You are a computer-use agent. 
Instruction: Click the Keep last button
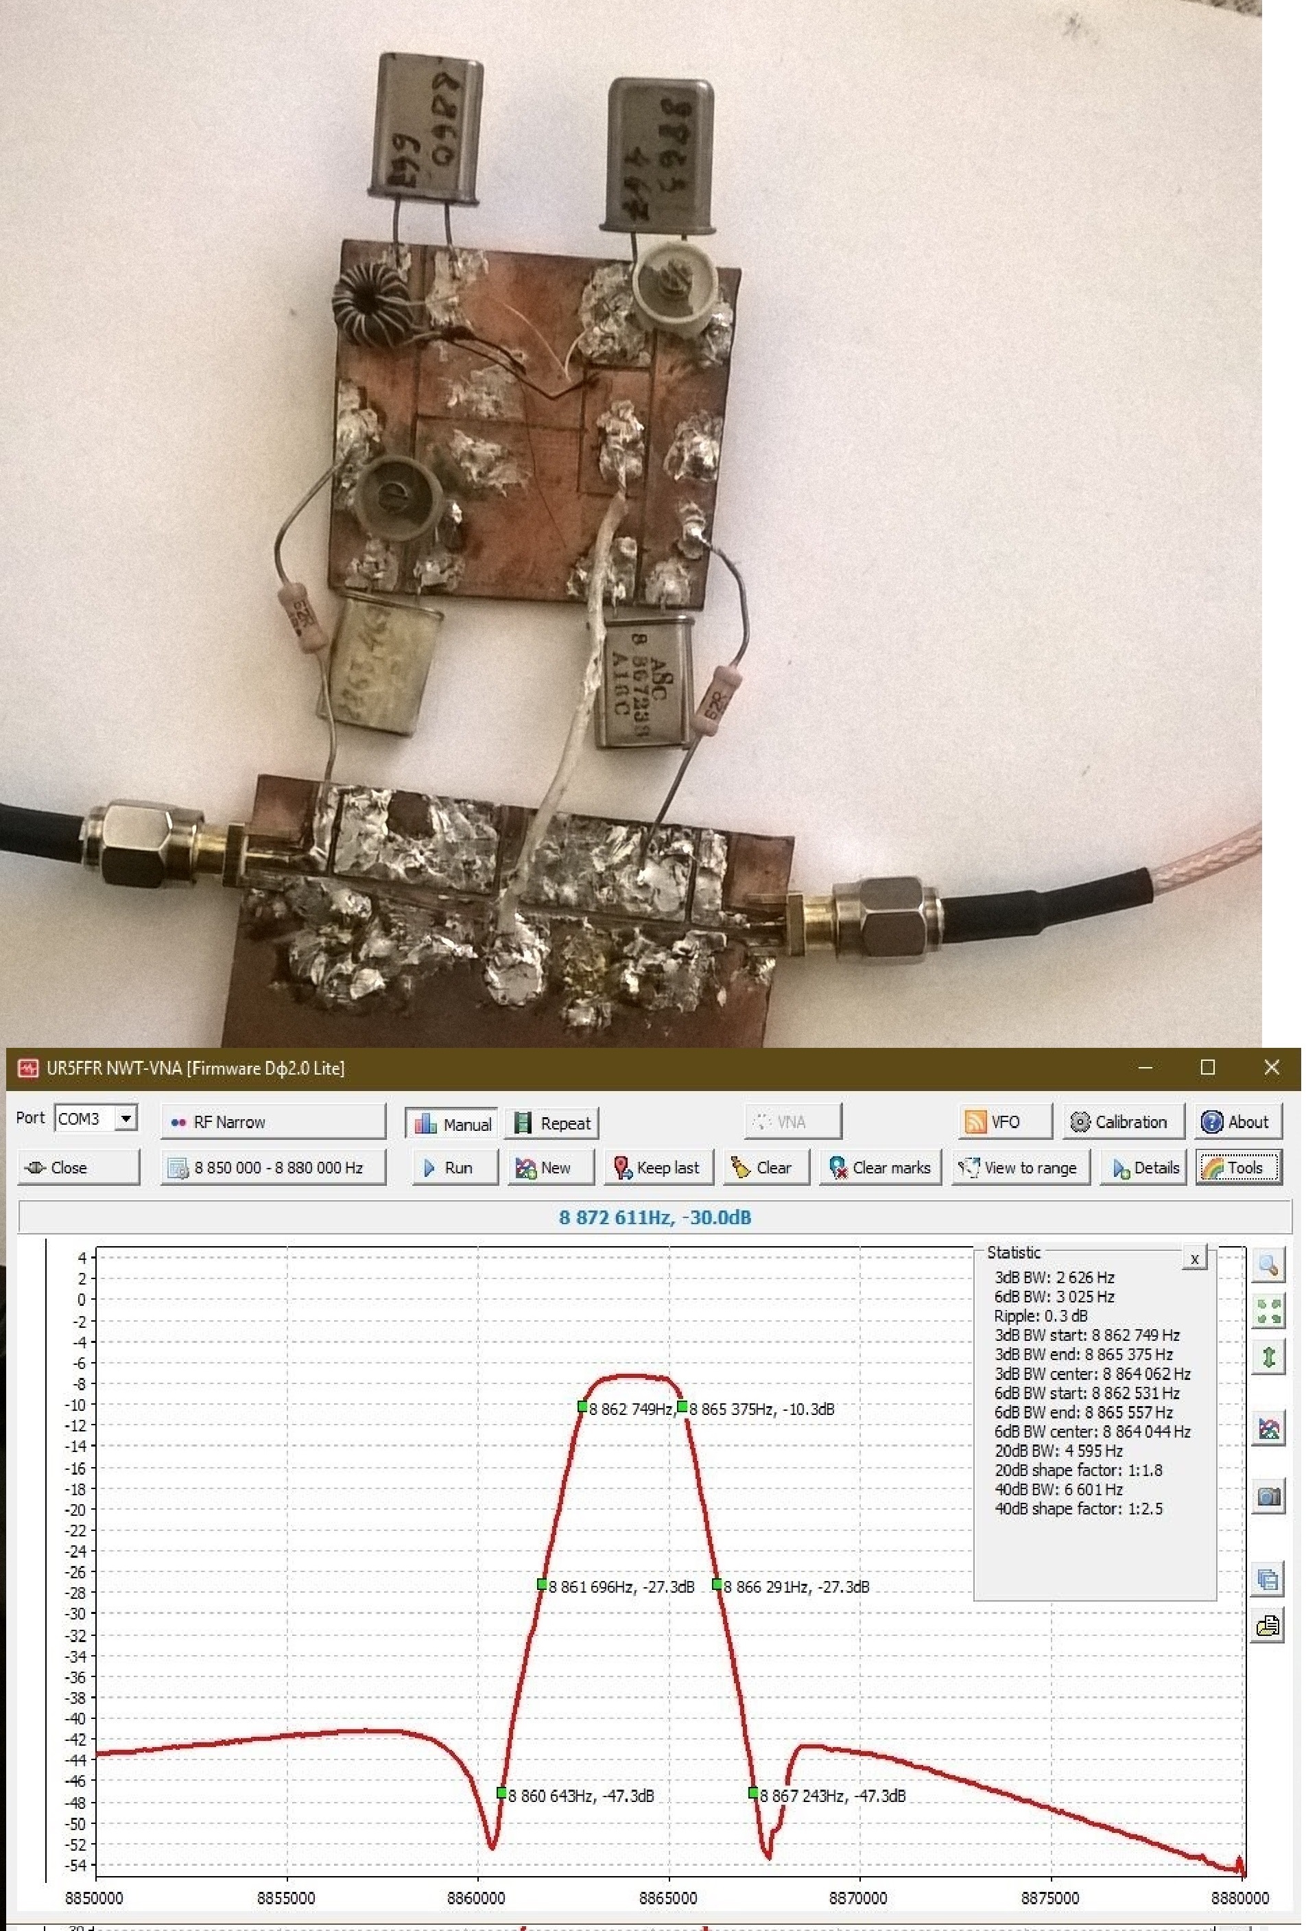(656, 1167)
